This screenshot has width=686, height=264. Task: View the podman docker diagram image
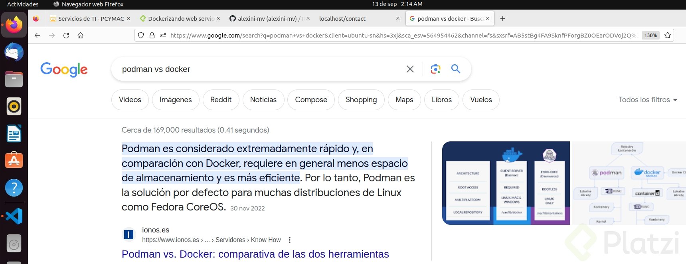(629, 183)
